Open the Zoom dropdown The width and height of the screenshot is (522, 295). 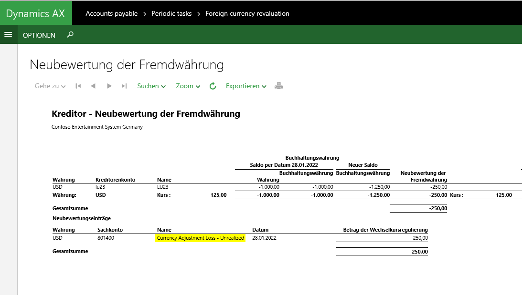pos(188,86)
